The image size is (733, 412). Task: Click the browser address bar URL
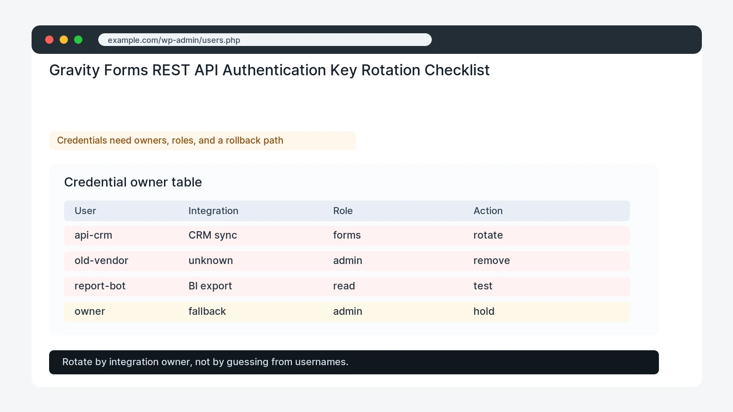[265, 40]
